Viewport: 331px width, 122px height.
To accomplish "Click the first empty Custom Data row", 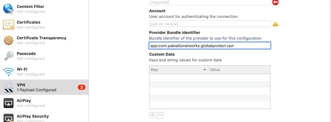I will coord(210,77).
